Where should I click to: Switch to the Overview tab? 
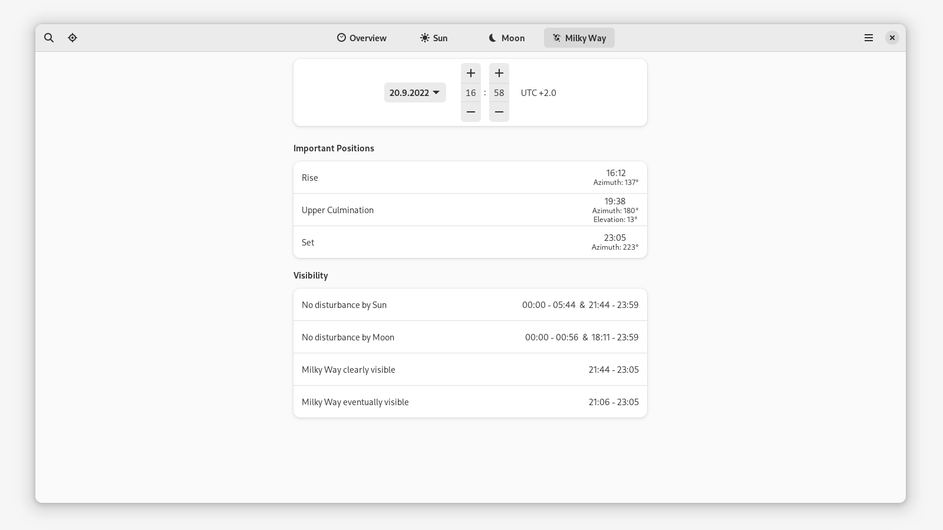click(362, 38)
